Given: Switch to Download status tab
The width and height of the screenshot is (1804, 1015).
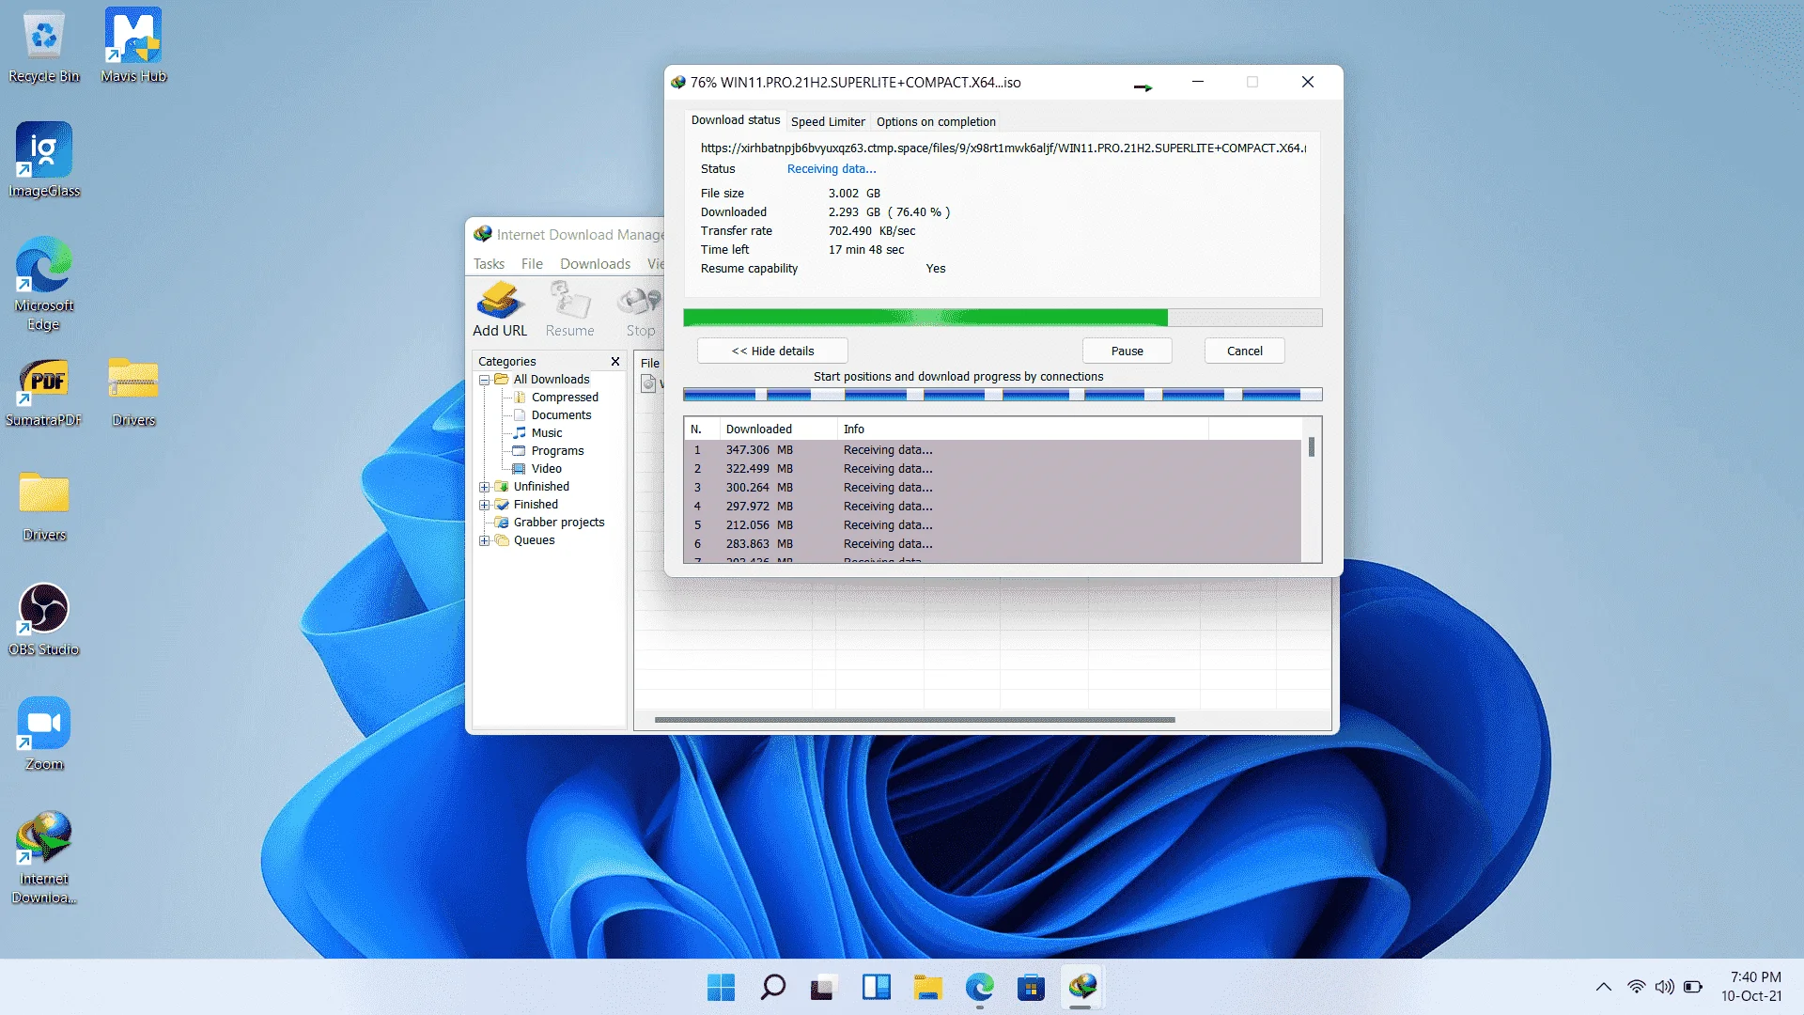Looking at the screenshot, I should pos(736,120).
